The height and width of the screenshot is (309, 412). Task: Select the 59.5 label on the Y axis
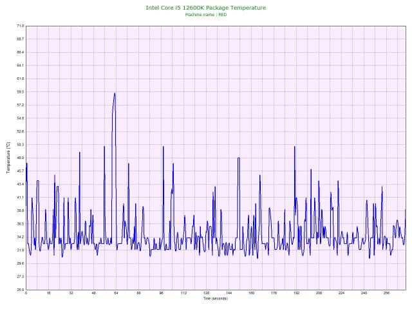click(x=20, y=91)
